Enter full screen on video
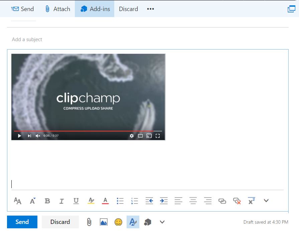 [x=157, y=136]
